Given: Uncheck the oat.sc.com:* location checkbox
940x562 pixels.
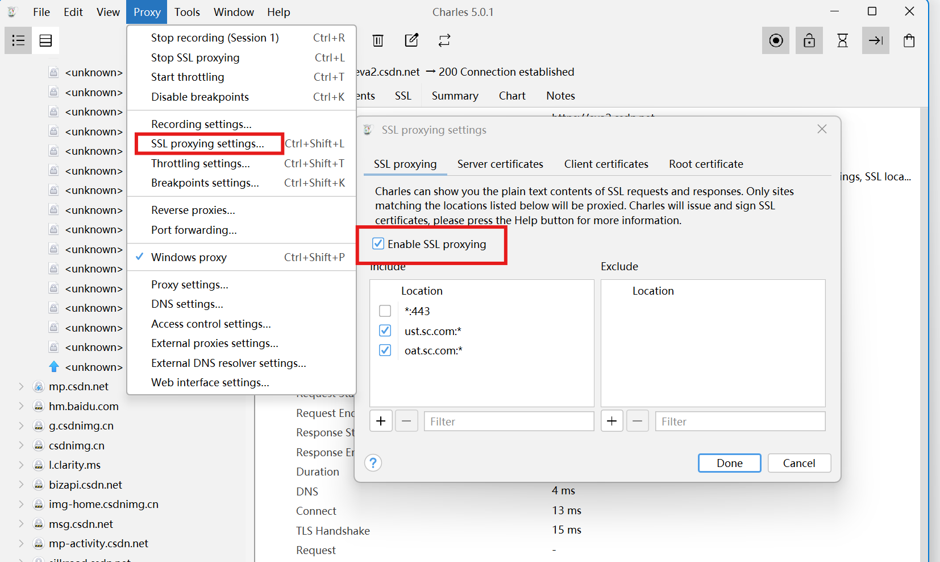Looking at the screenshot, I should coord(385,350).
